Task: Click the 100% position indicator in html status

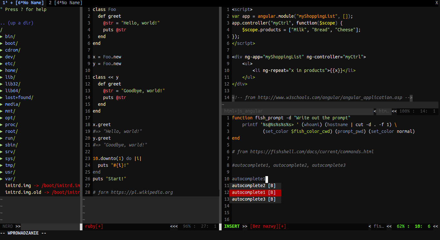Action: (x=405, y=111)
